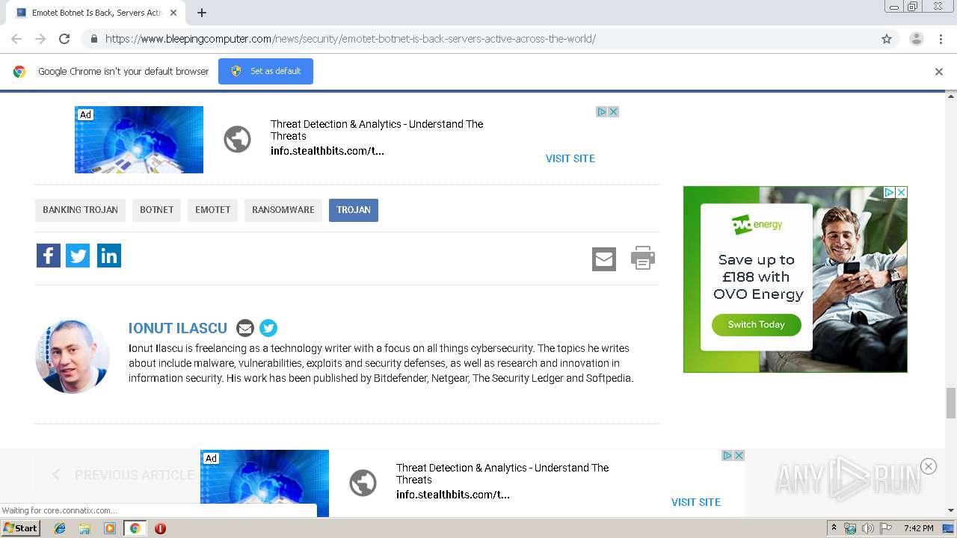Bookmark this page with star icon
This screenshot has height=538, width=957.
(887, 39)
